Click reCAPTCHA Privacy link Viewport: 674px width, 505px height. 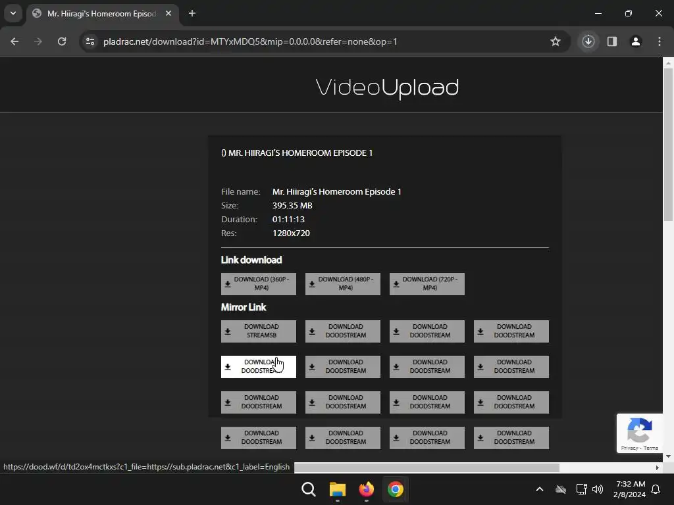click(x=629, y=448)
